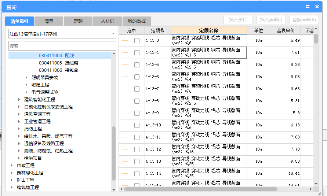Expand the 构筑物工程 root node

click(x=12, y=187)
